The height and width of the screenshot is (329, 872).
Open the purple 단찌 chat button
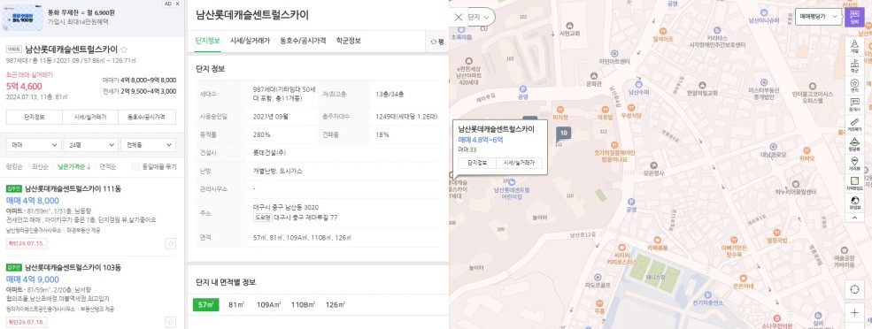tap(854, 17)
